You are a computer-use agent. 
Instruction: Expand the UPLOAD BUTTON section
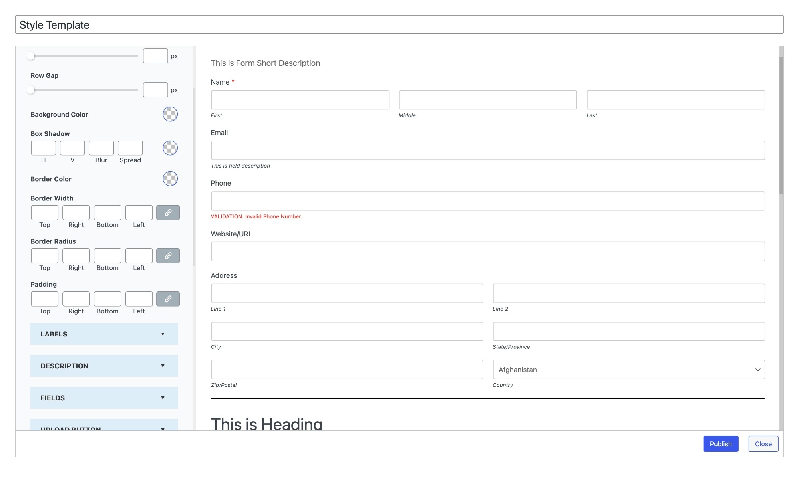click(x=104, y=429)
